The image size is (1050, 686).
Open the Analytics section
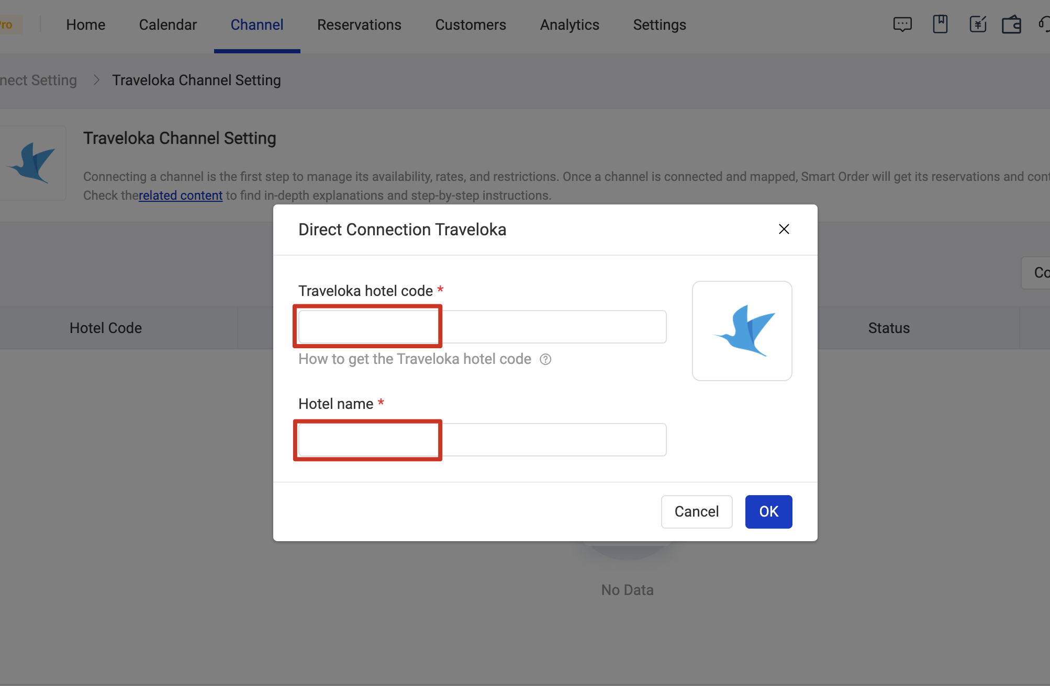[x=569, y=25]
